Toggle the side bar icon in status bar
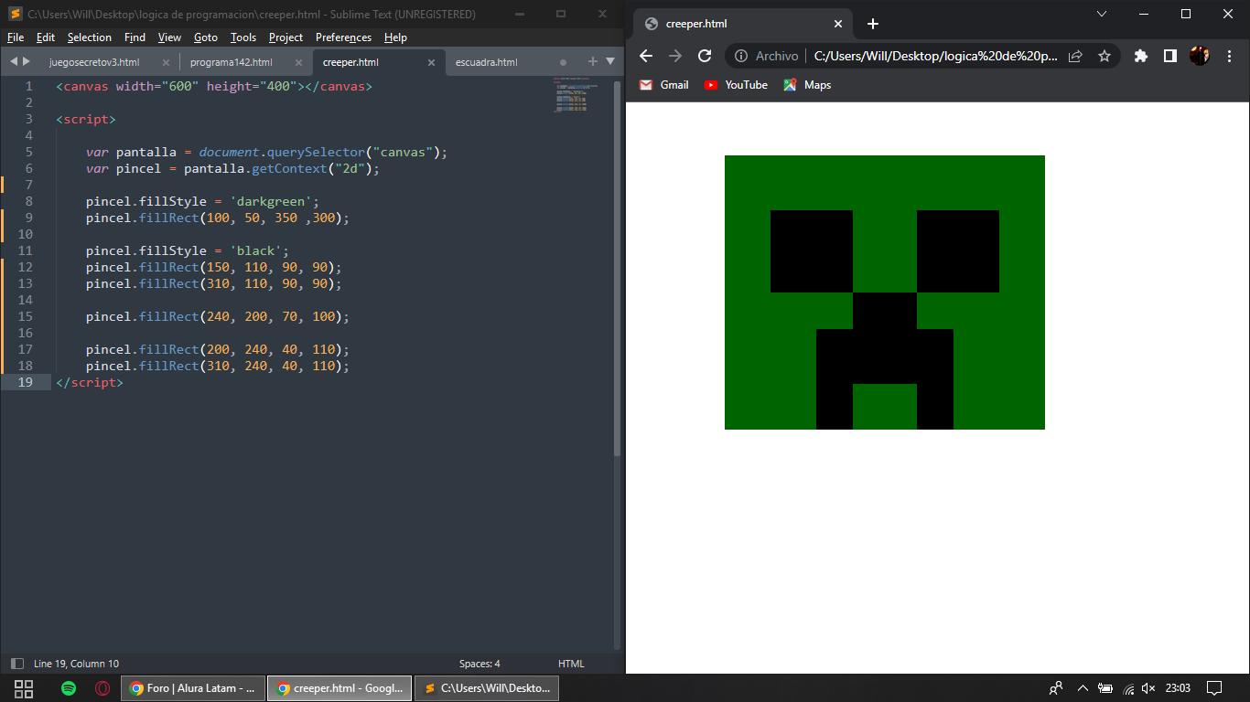The height and width of the screenshot is (702, 1250). coord(16,664)
